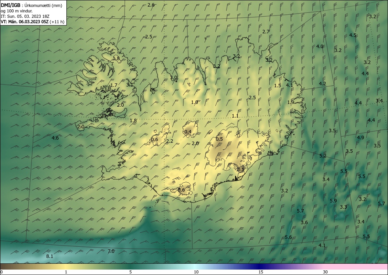
Task: Click the 0.4 value over the glacier
Action: (x=188, y=131)
